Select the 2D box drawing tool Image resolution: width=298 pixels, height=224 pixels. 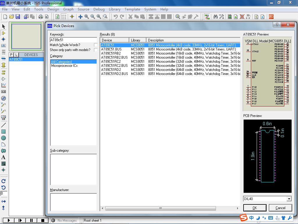[x=3, y=132]
